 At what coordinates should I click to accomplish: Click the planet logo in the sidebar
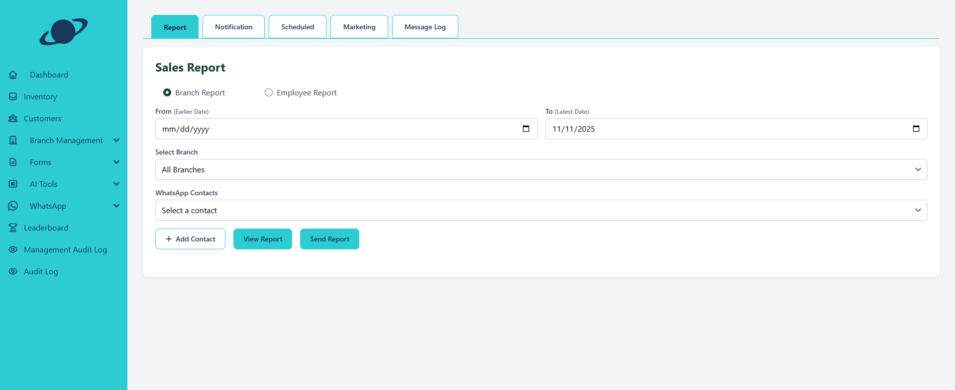click(x=64, y=31)
